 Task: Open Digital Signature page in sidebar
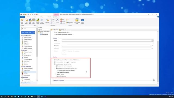coord(28,39)
